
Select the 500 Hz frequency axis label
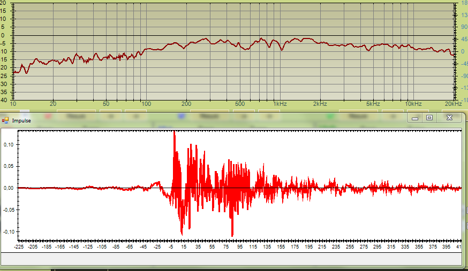(239, 104)
